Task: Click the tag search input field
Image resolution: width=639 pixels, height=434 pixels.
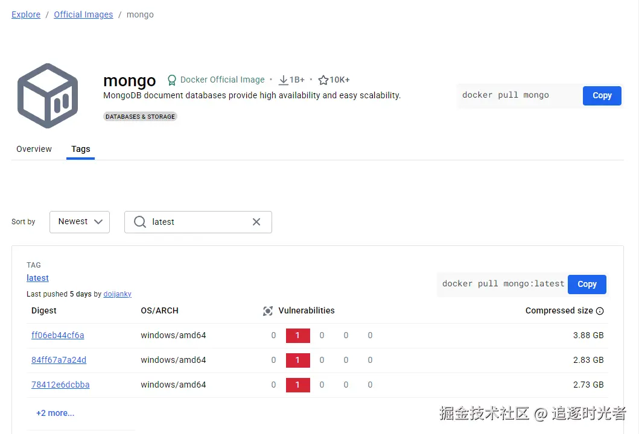Action: [198, 222]
